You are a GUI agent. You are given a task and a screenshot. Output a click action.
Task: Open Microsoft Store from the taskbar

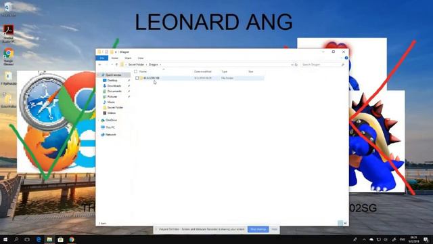[60, 239]
